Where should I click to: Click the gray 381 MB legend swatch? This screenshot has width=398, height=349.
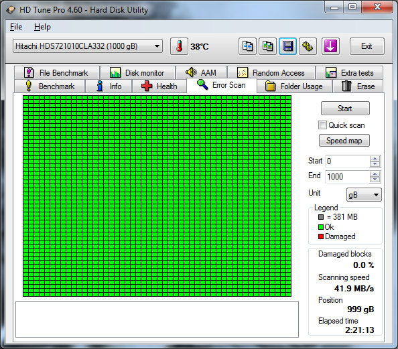click(321, 217)
